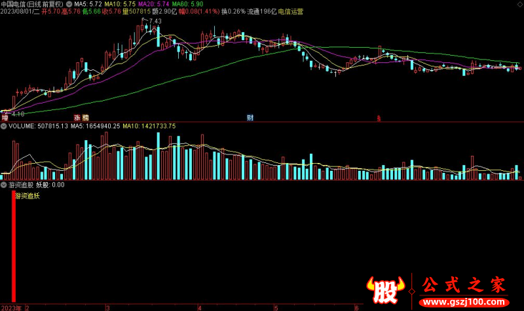This screenshot has width=524, height=311.
Task: Click the 低5.66 low price value
Action: (x=91, y=12)
